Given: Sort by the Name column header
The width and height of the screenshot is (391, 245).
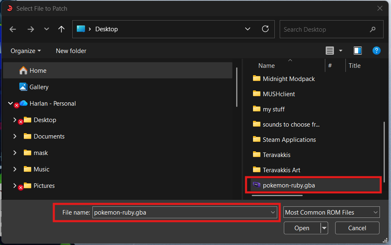Looking at the screenshot, I should tap(266, 66).
